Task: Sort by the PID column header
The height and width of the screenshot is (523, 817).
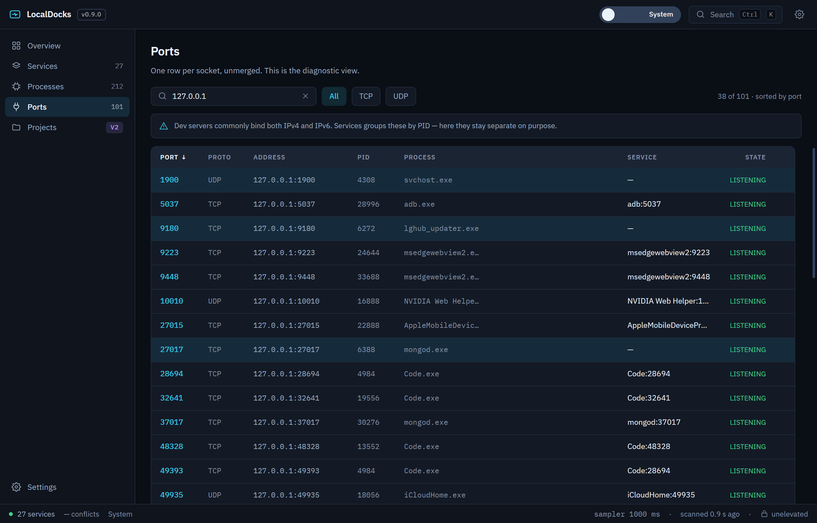Action: point(363,157)
